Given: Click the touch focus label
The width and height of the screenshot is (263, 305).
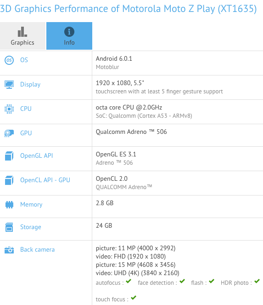Looking at the screenshot, I should tap(112, 299).
